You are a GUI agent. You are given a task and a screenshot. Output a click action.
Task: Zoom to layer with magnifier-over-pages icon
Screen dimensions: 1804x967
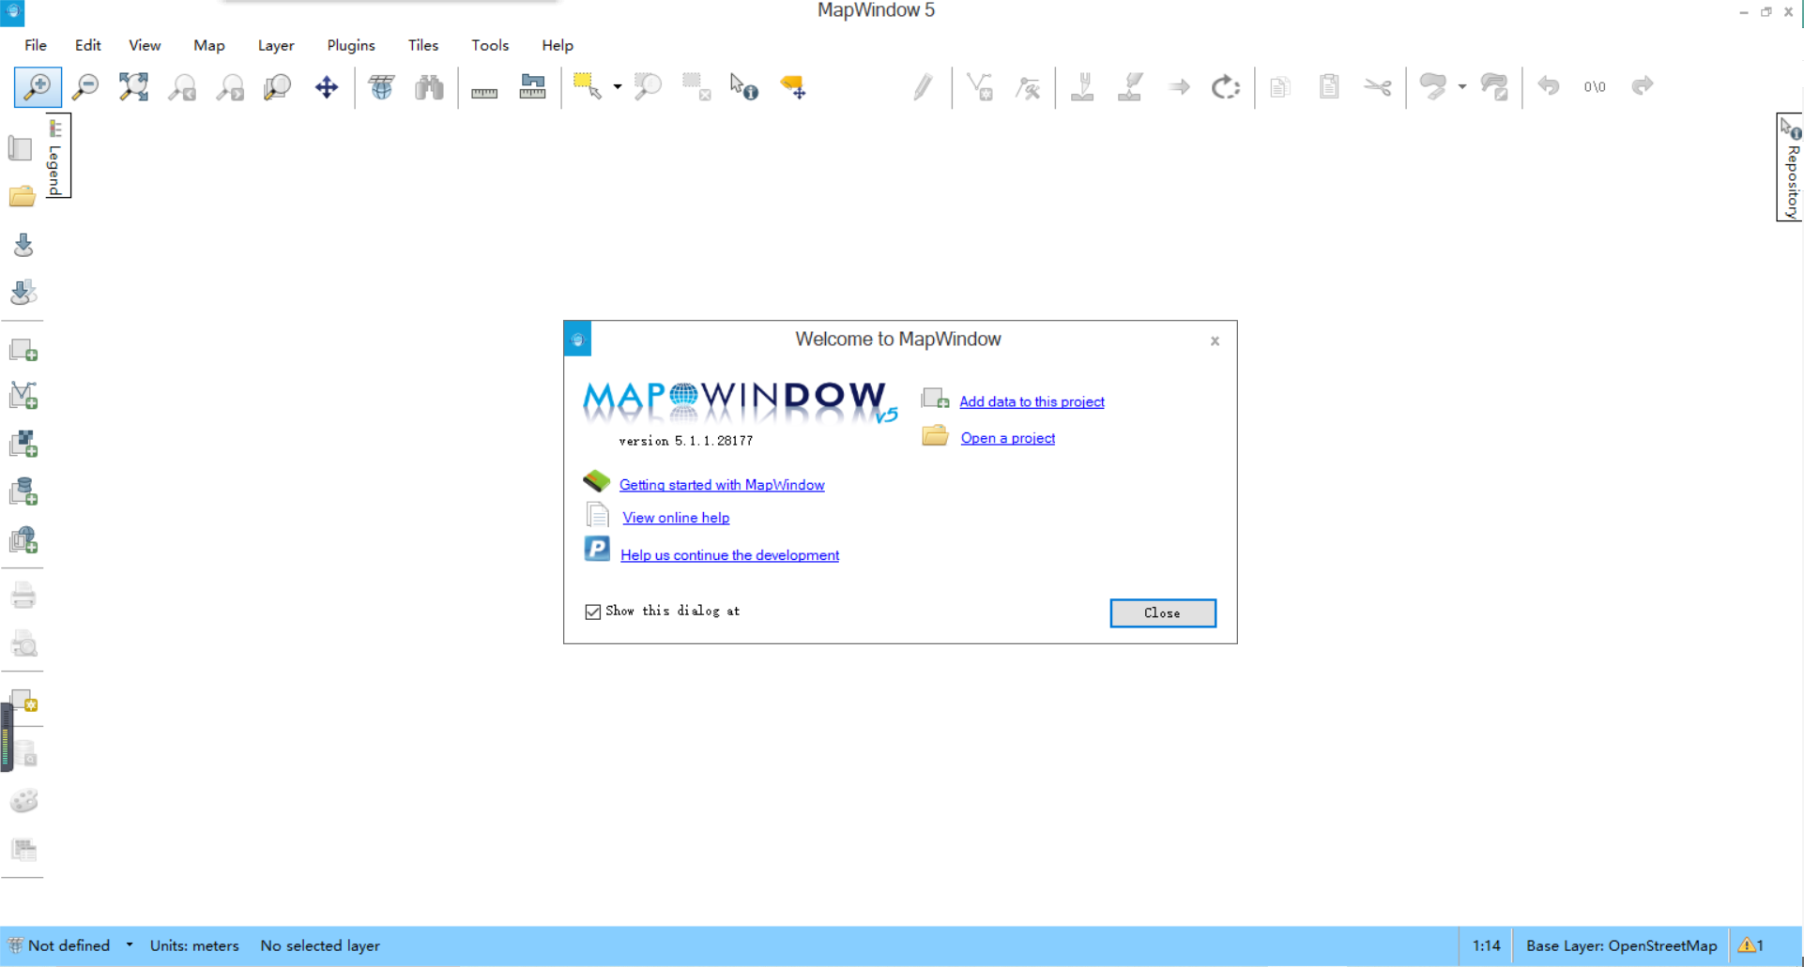pyautogui.click(x=278, y=87)
